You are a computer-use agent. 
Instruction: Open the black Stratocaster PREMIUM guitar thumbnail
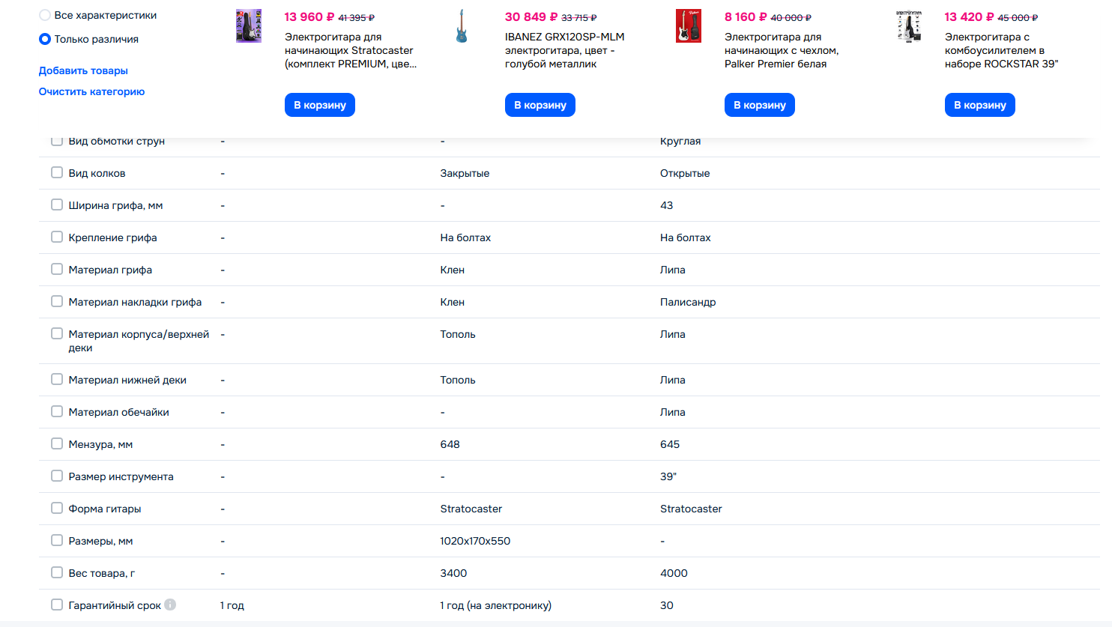click(x=249, y=26)
